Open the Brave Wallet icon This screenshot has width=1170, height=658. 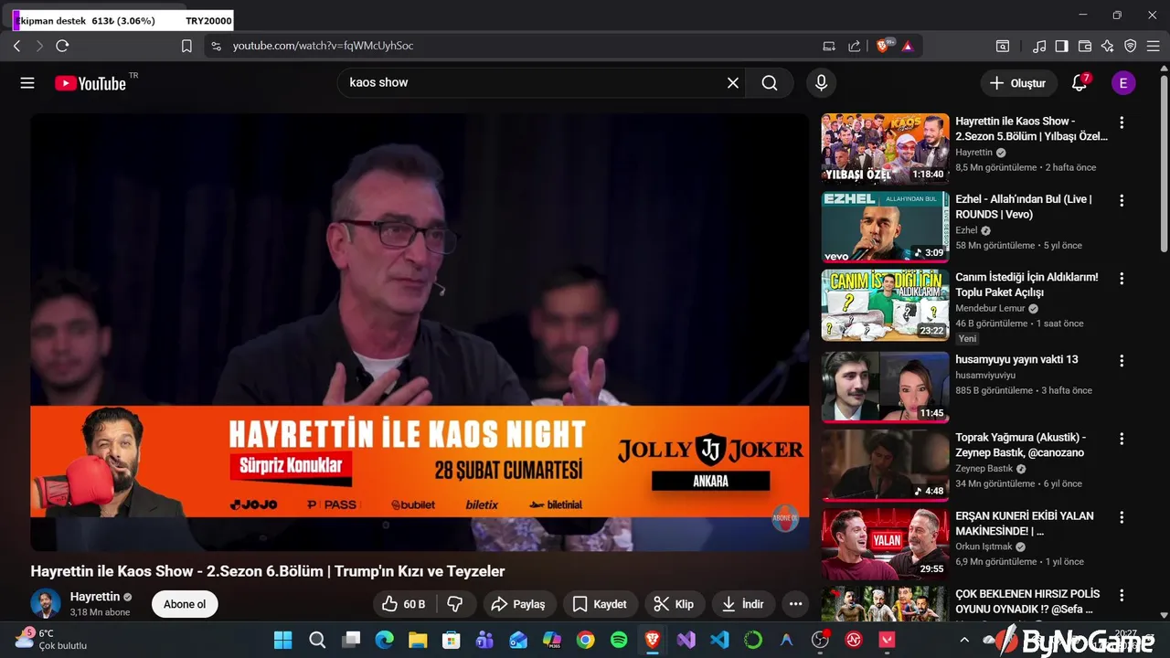(x=1085, y=46)
